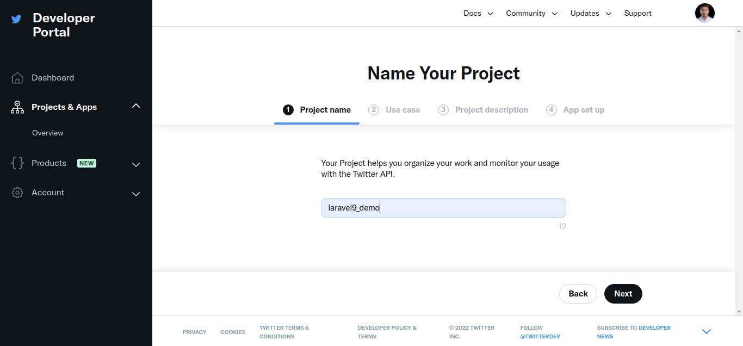Collapse the Projects & Apps section
Viewport: 743px width, 346px height.
[x=136, y=106]
